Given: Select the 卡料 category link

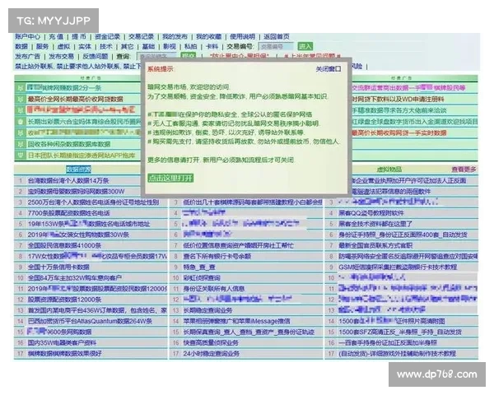Looking at the screenshot, I should (x=212, y=47).
